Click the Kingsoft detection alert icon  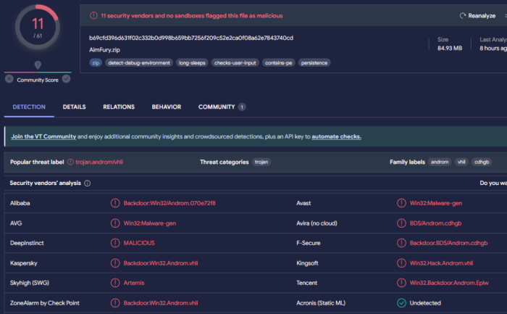[x=401, y=263]
